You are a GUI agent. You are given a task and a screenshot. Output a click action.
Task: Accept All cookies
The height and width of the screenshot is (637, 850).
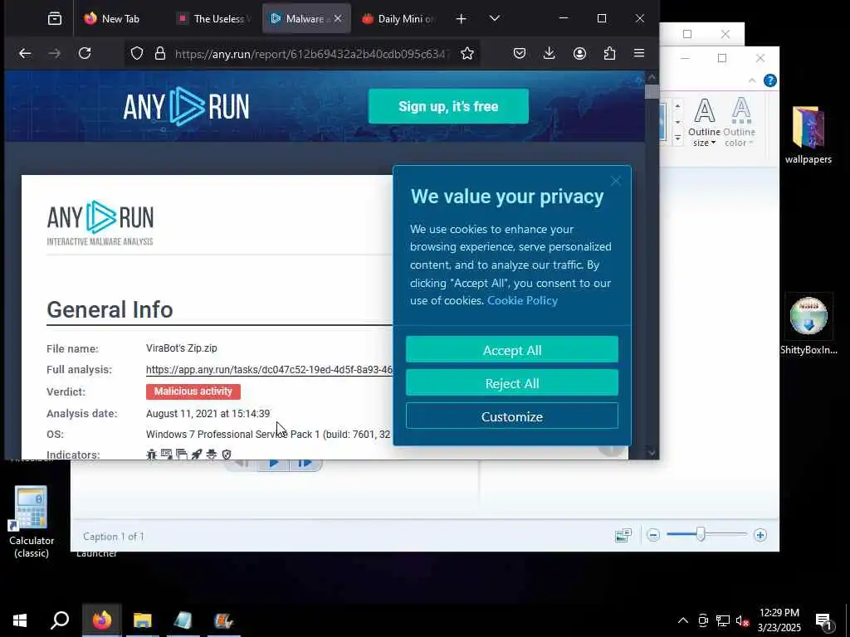click(511, 350)
